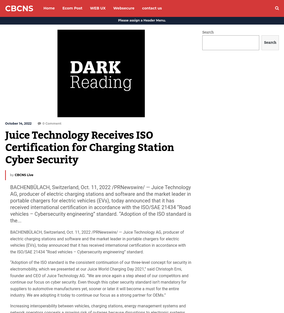Click the 'Please assign a Header Menu.' notice
Viewport: 284px width, 313px height.
(142, 20)
